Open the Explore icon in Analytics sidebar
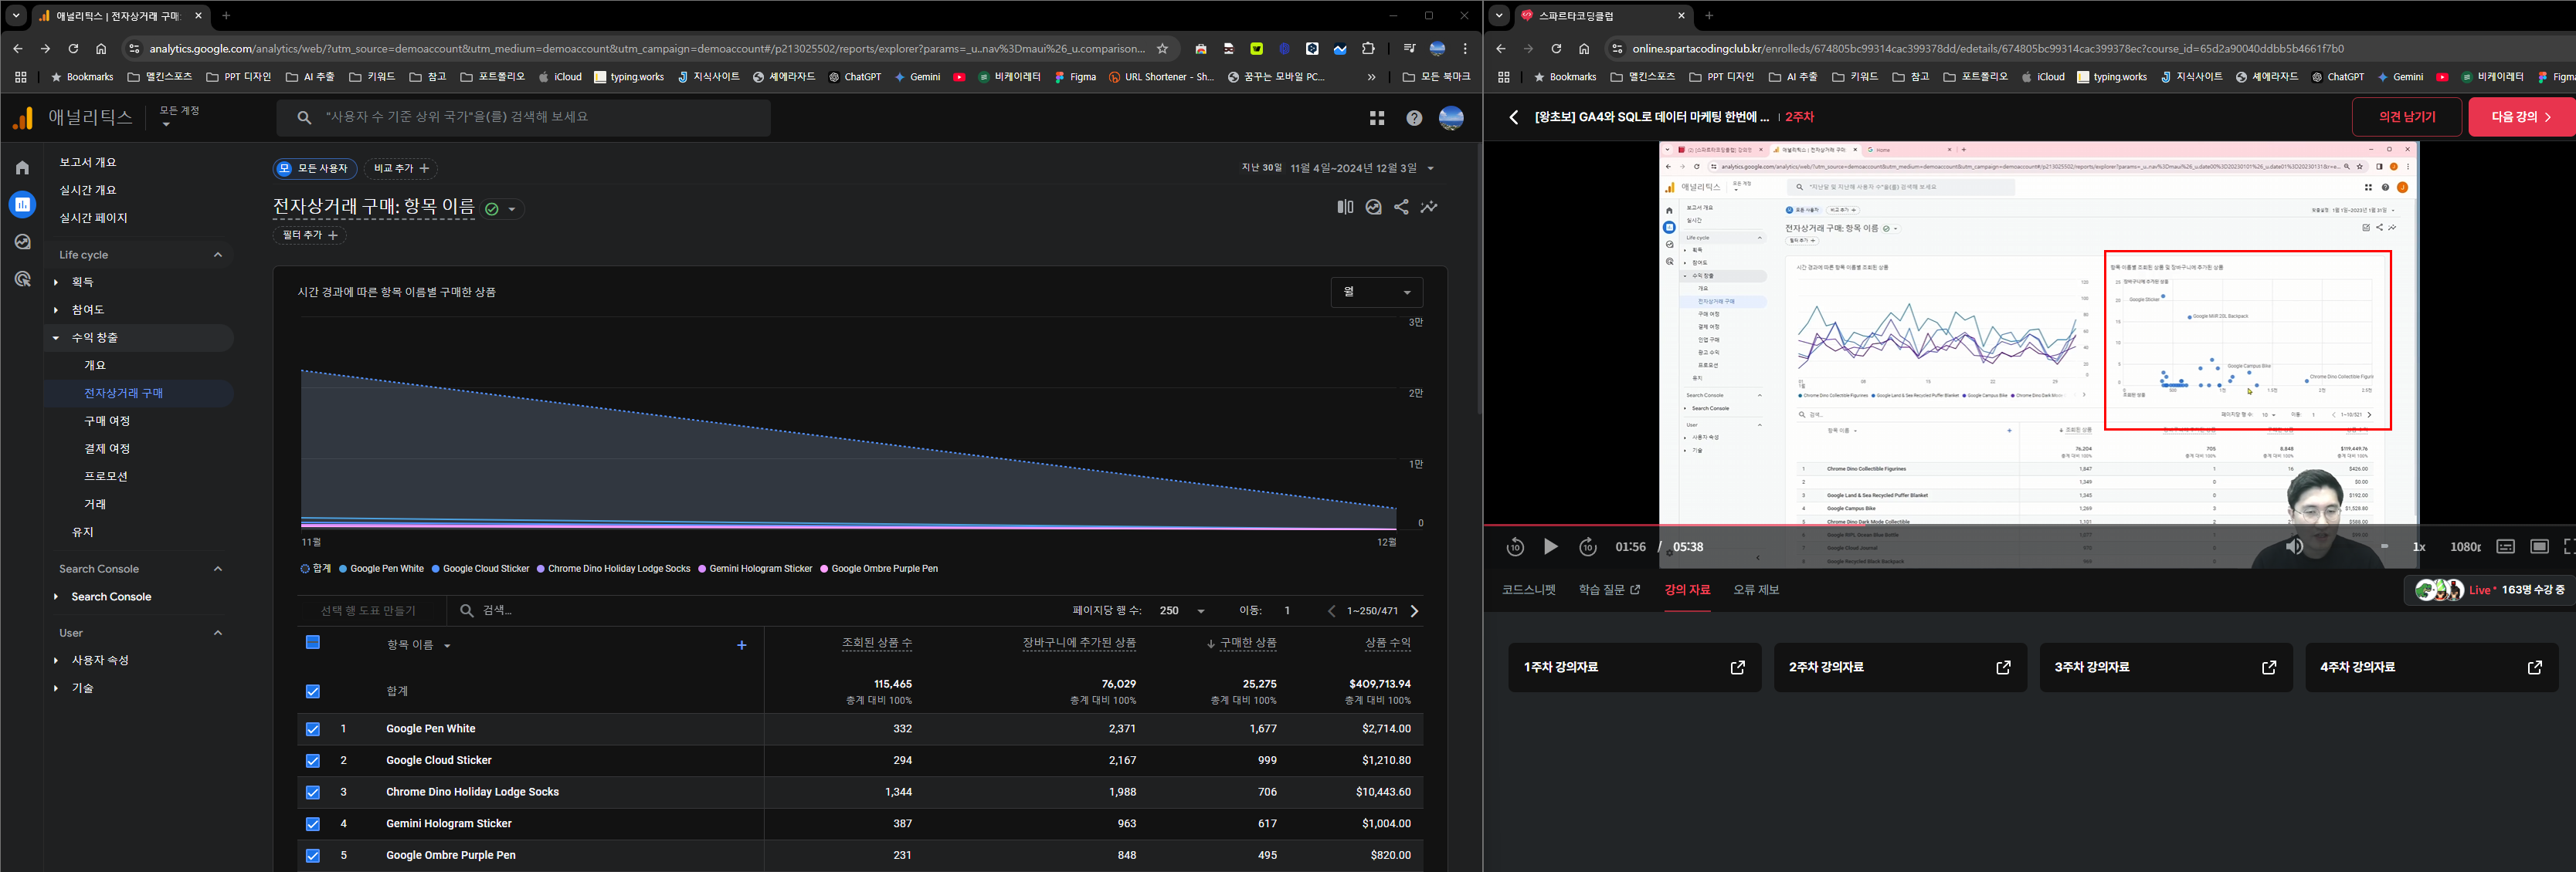This screenshot has width=2576, height=872. [22, 242]
